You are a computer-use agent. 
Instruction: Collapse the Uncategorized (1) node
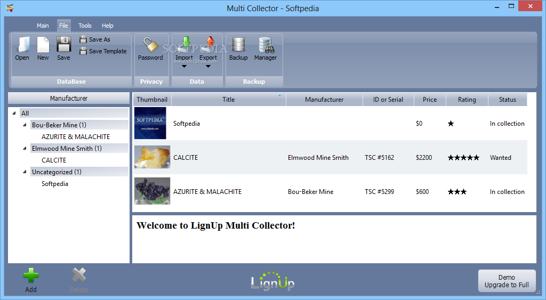pos(25,172)
